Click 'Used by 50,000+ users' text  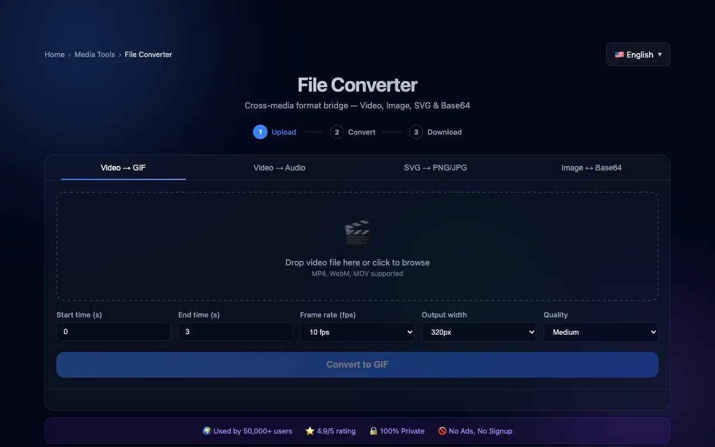(253, 431)
